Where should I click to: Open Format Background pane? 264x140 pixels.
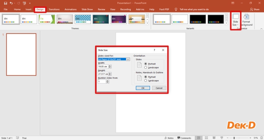click(x=246, y=20)
